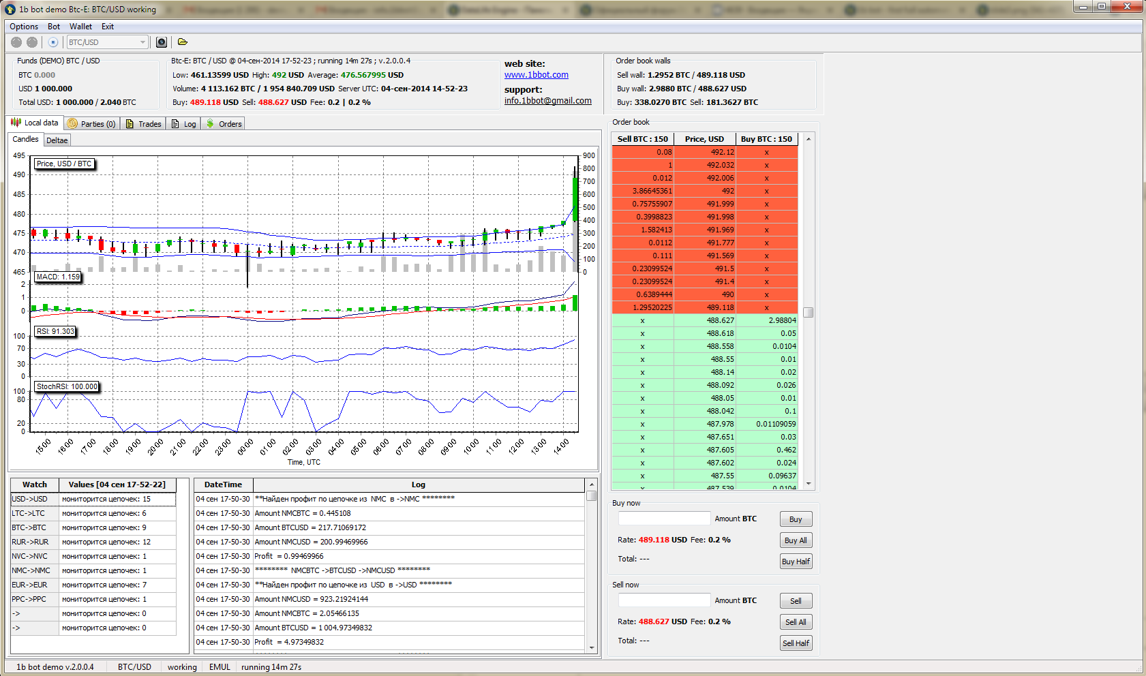Click the StochRSI: 100.000 chart label

pyautogui.click(x=67, y=386)
